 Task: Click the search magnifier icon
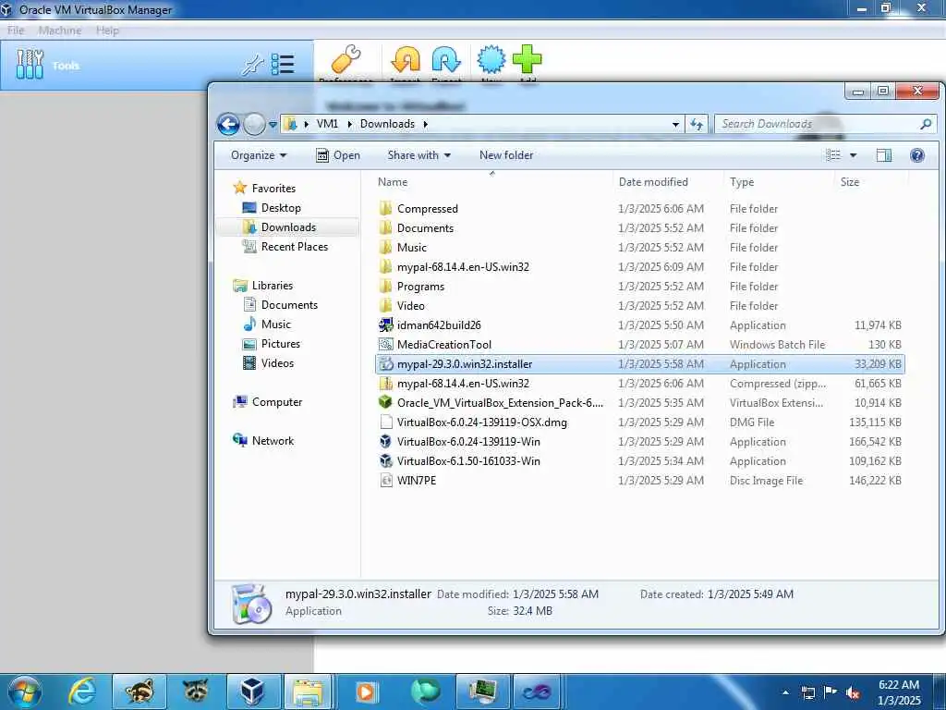[x=926, y=124]
